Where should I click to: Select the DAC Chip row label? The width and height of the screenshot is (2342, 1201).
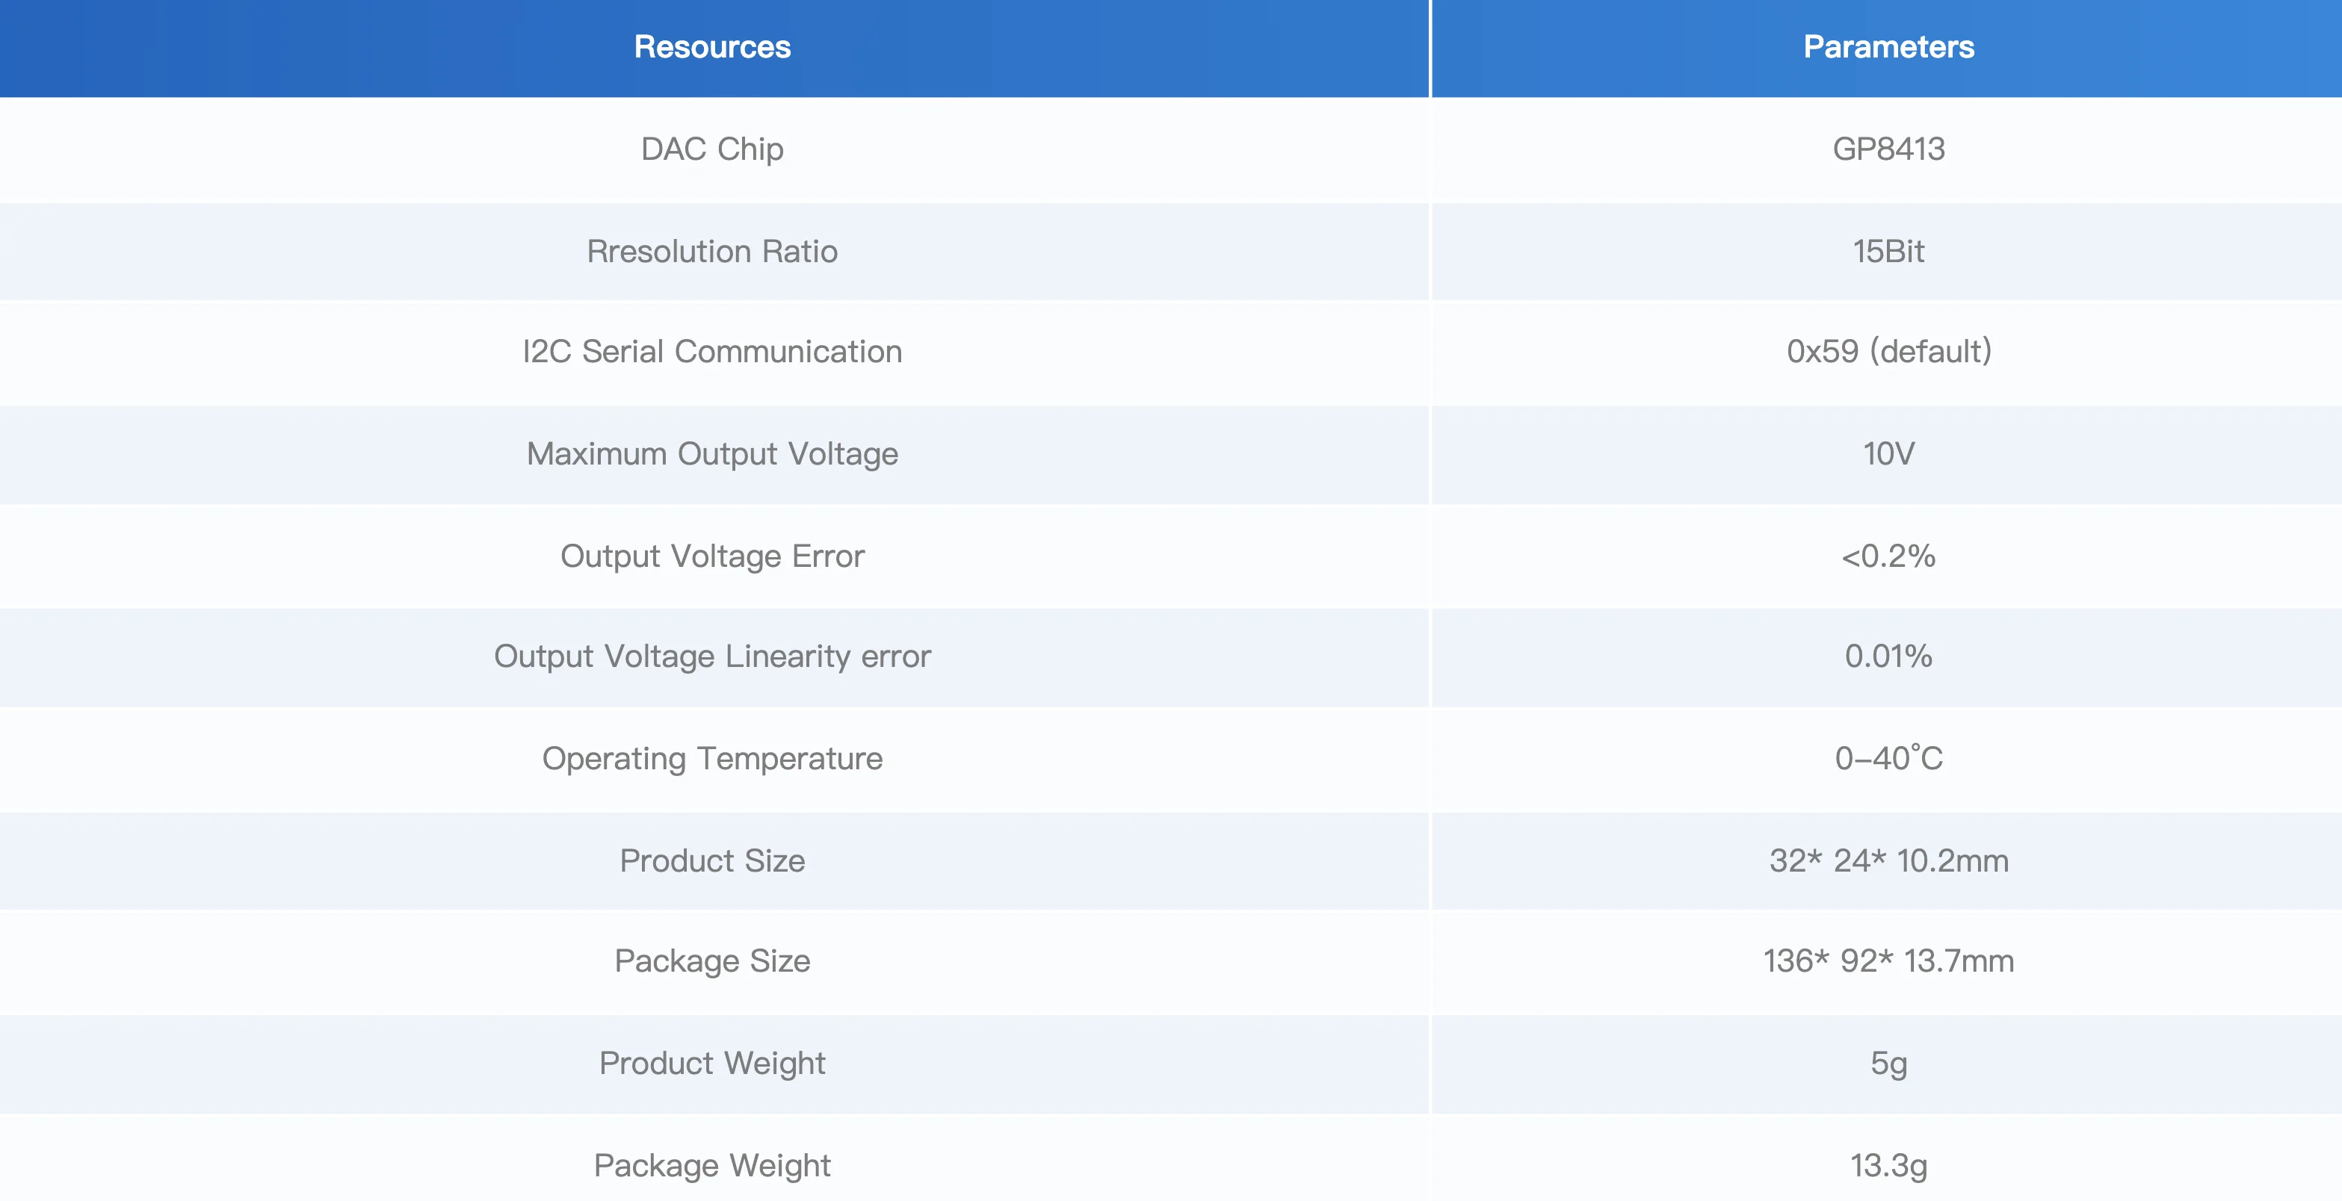pos(712,149)
